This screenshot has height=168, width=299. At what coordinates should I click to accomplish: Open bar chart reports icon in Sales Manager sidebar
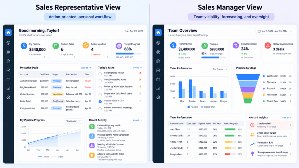(x=158, y=89)
